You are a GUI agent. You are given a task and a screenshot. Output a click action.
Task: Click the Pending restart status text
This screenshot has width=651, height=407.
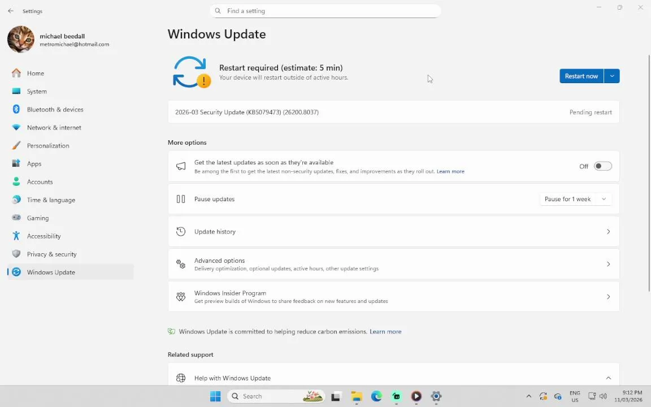click(591, 112)
